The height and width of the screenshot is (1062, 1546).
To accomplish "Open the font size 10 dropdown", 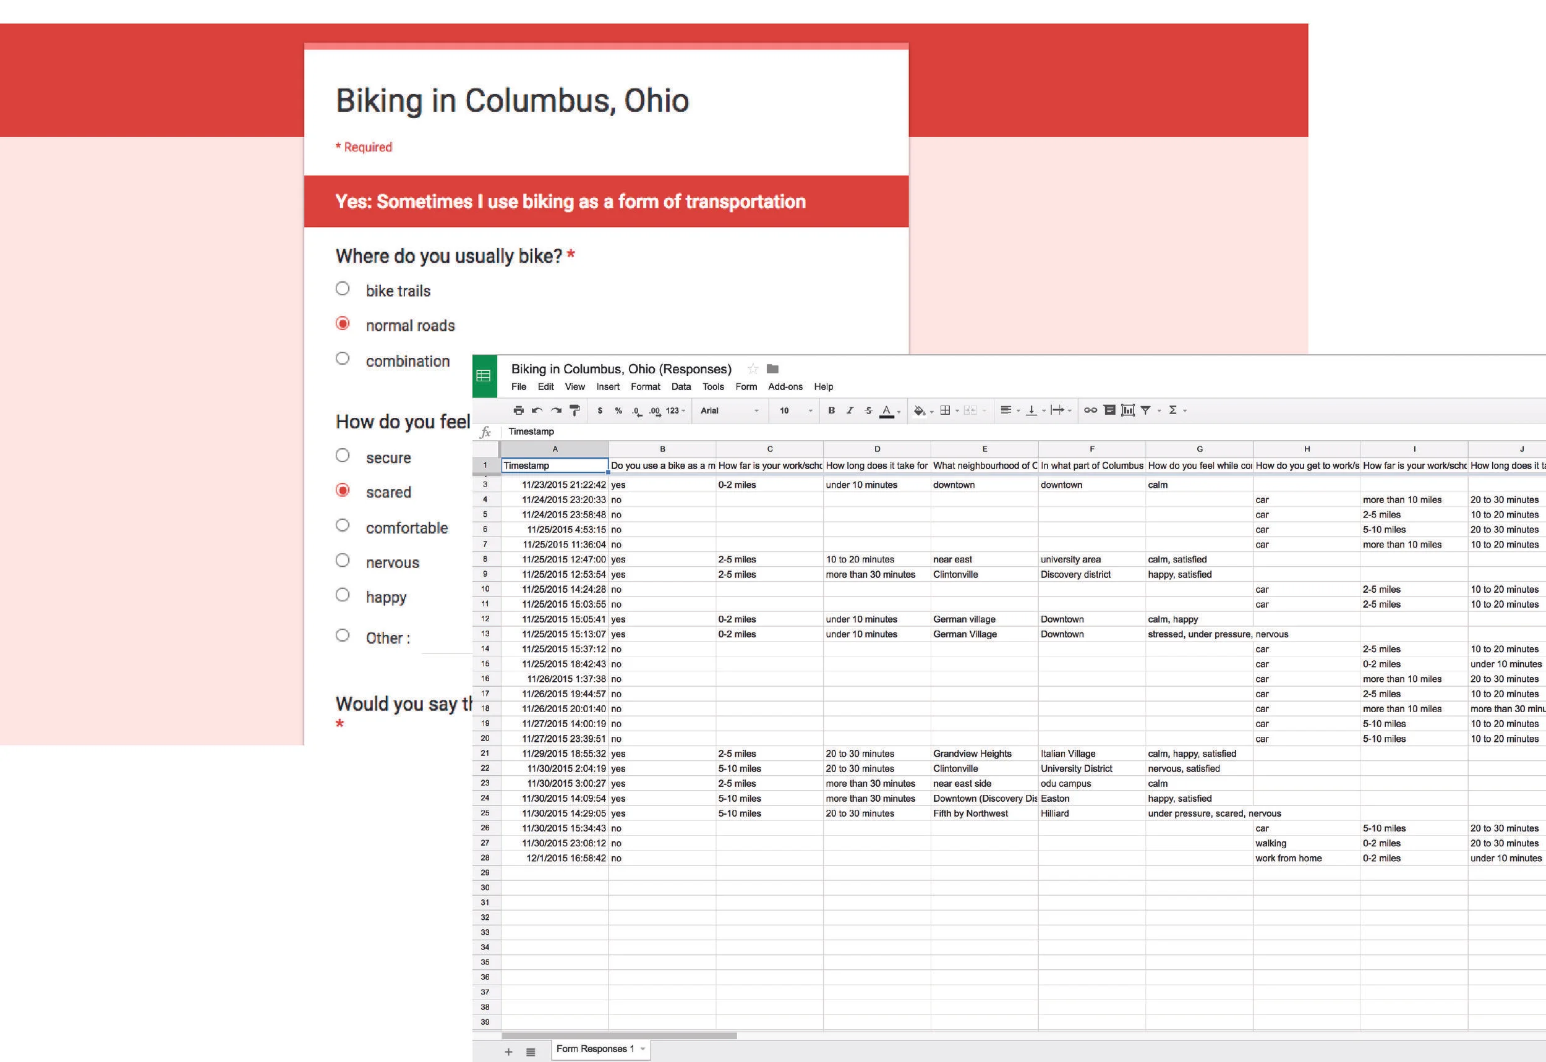I will [796, 410].
